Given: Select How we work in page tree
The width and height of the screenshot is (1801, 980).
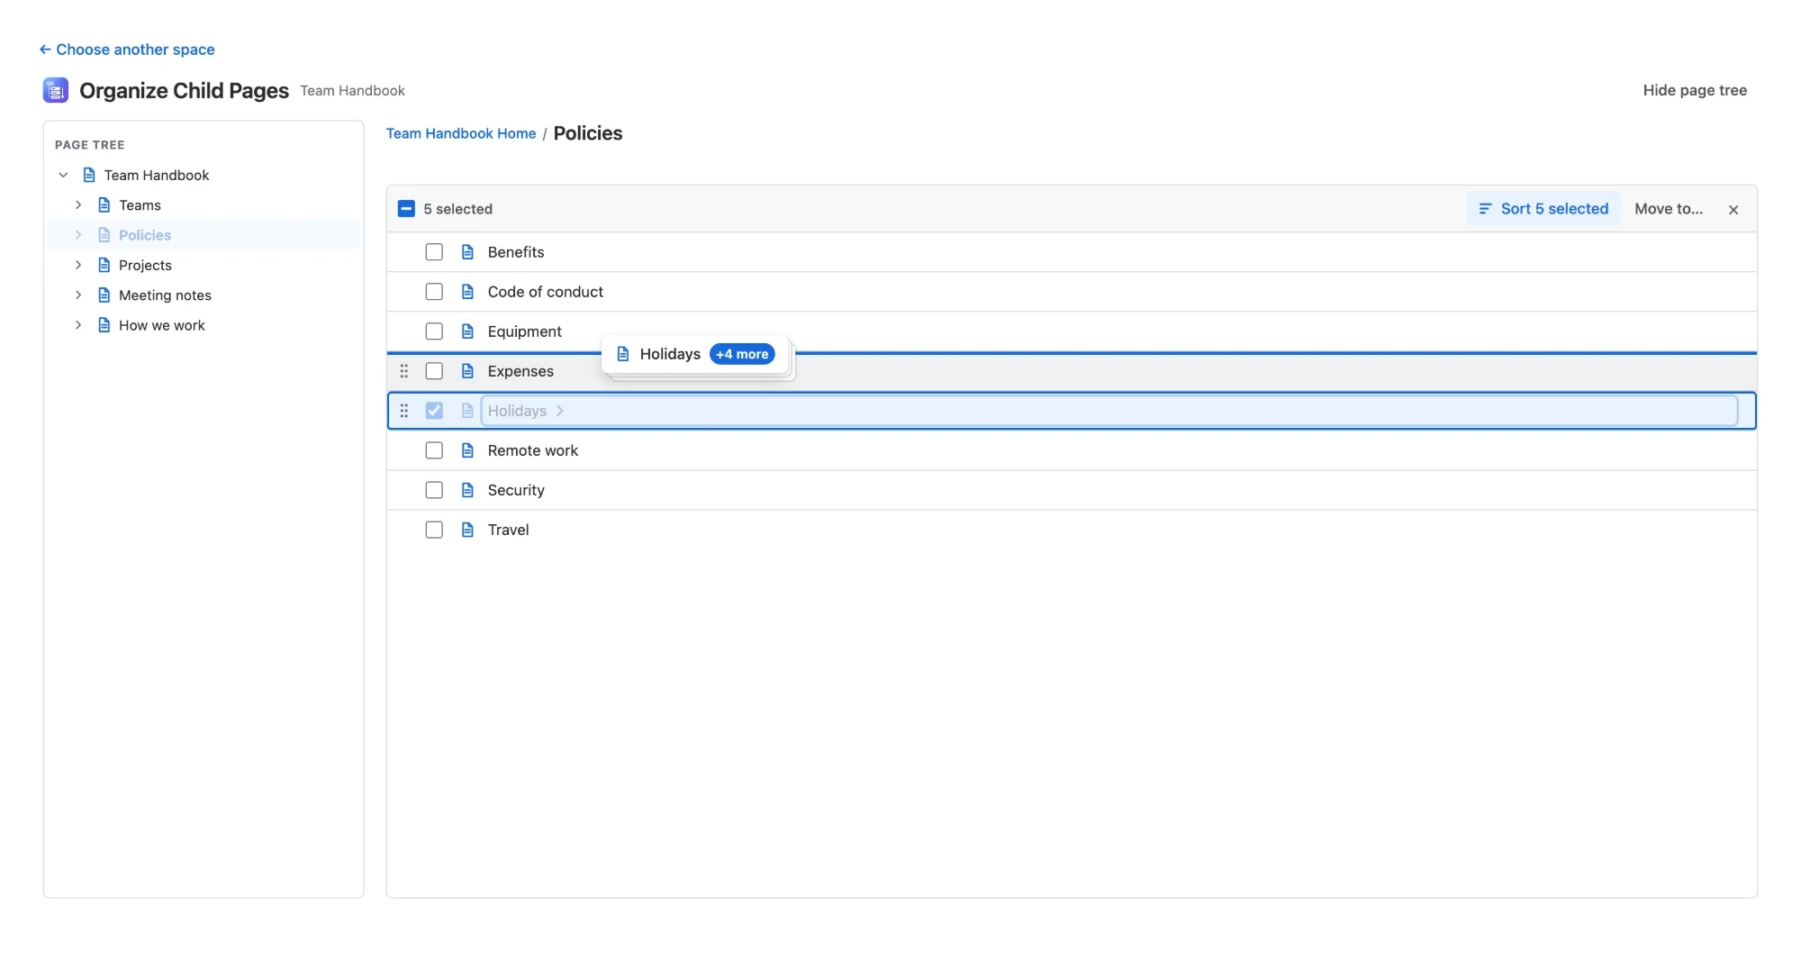Looking at the screenshot, I should (x=162, y=325).
